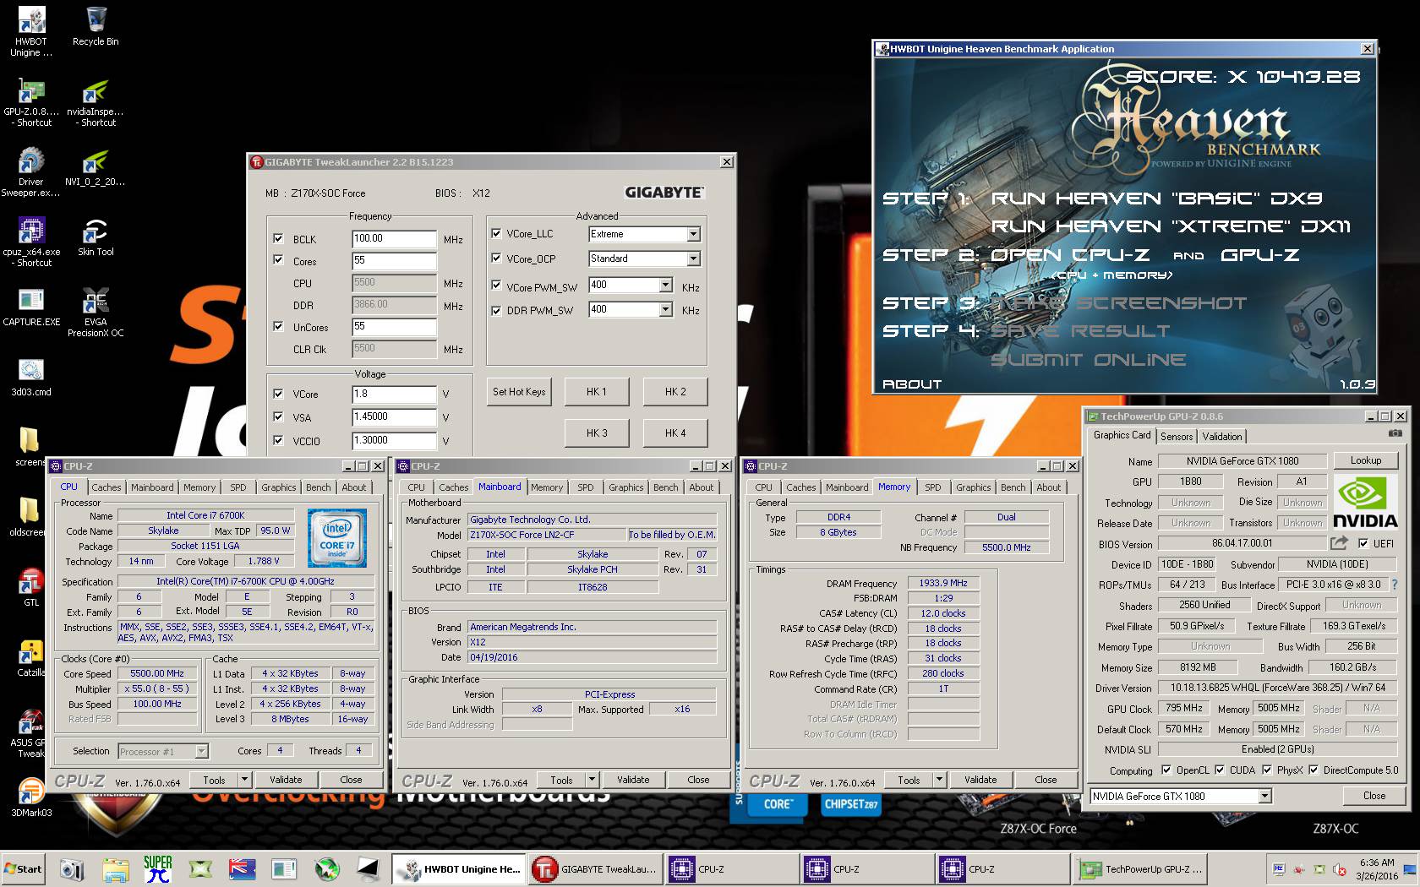This screenshot has width=1420, height=887.
Task: Open the HWBOT Unigine desktop shortcut
Action: 31,32
